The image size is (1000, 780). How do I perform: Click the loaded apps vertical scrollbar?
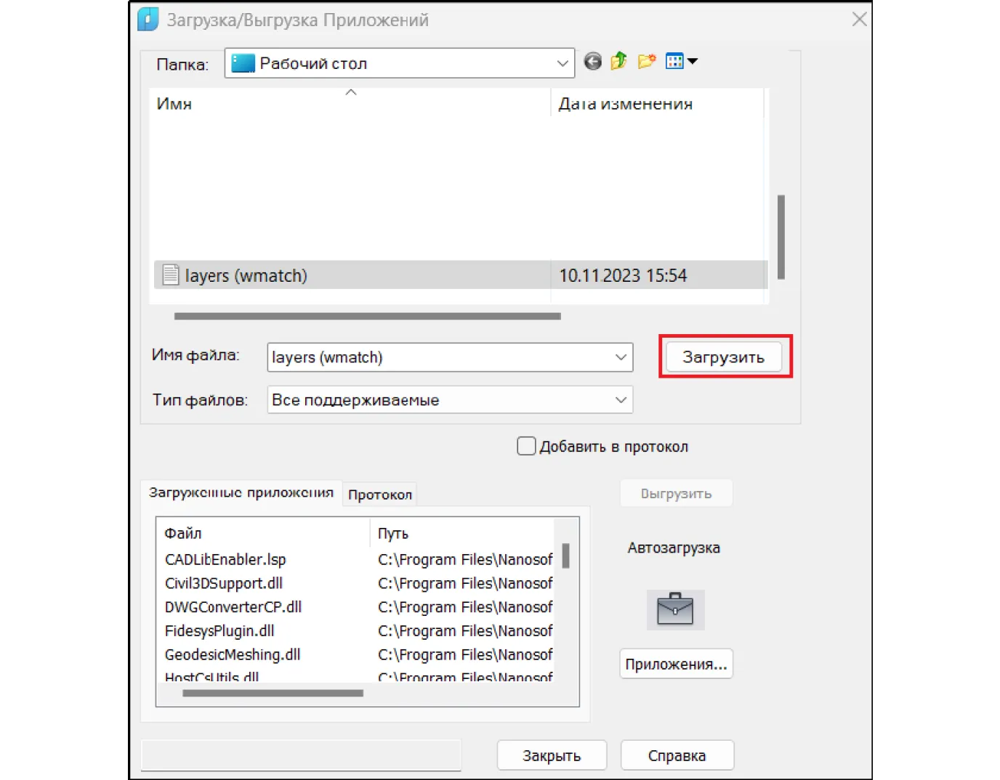click(565, 556)
